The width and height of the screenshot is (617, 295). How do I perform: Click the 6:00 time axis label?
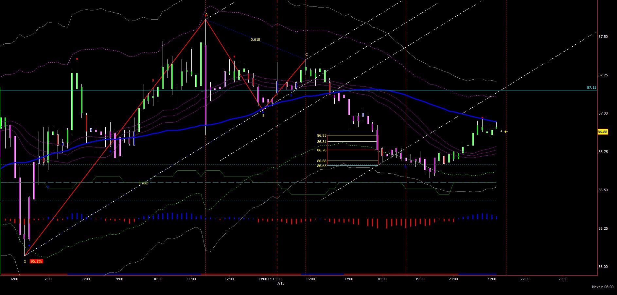point(14,279)
